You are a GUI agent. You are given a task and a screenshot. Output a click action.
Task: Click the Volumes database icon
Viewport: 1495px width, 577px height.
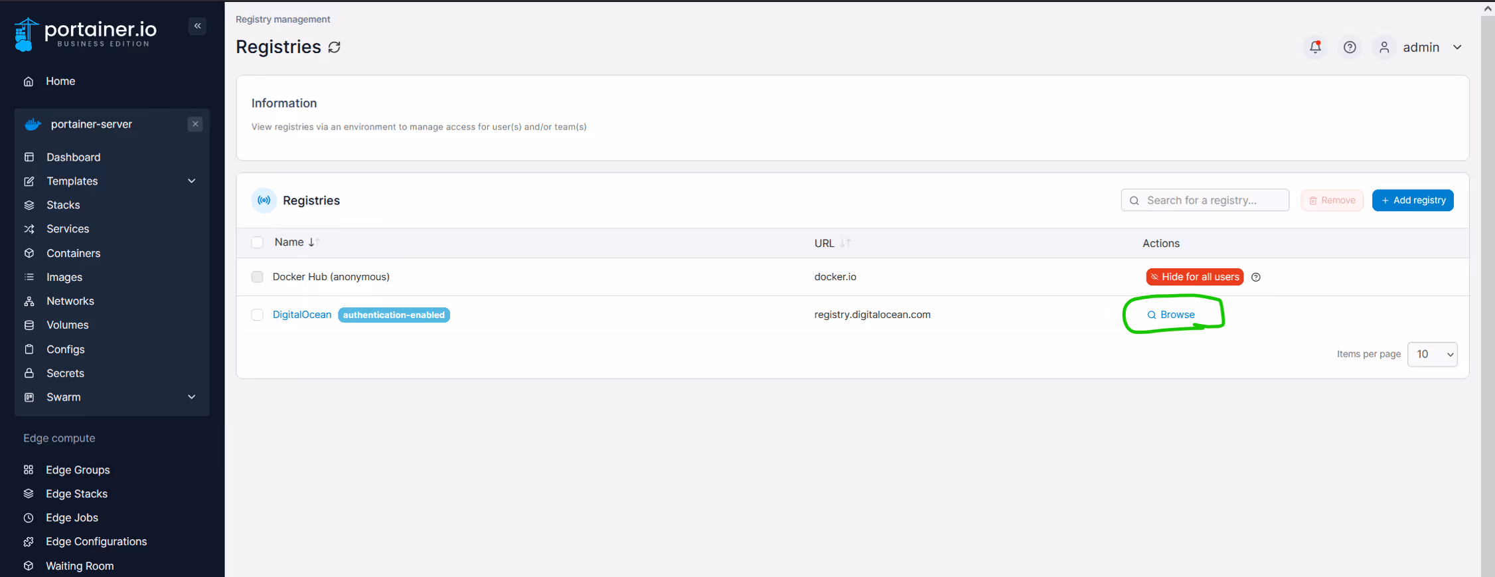(29, 325)
